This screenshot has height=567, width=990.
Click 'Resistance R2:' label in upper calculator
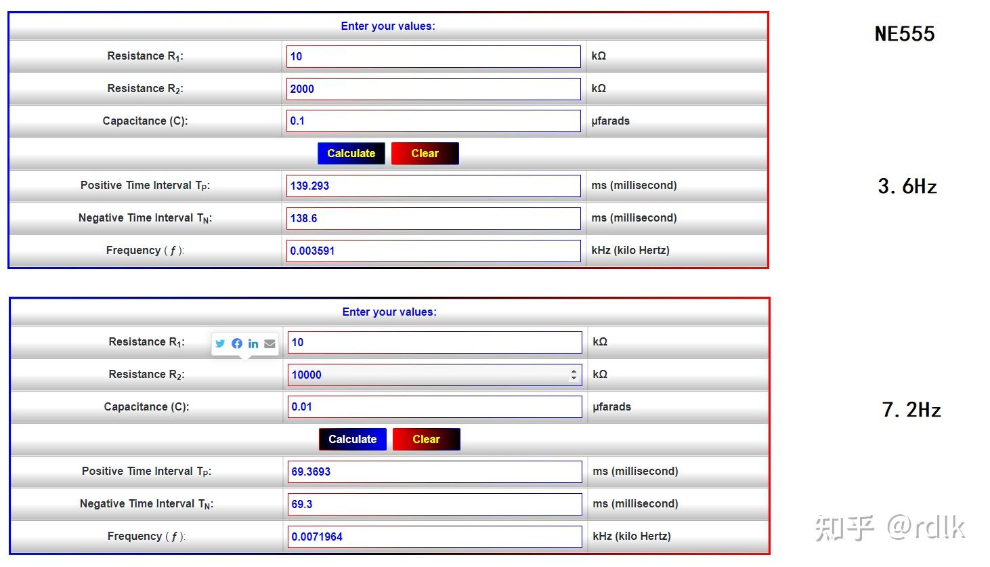(145, 89)
